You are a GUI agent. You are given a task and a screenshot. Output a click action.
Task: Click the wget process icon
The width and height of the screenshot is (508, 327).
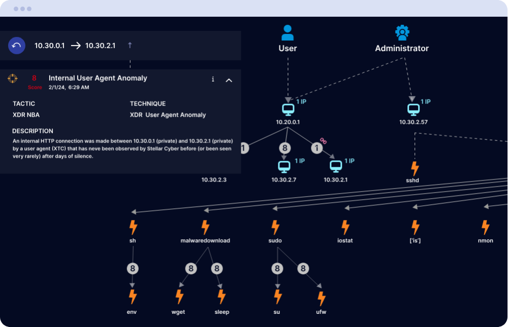179,297
